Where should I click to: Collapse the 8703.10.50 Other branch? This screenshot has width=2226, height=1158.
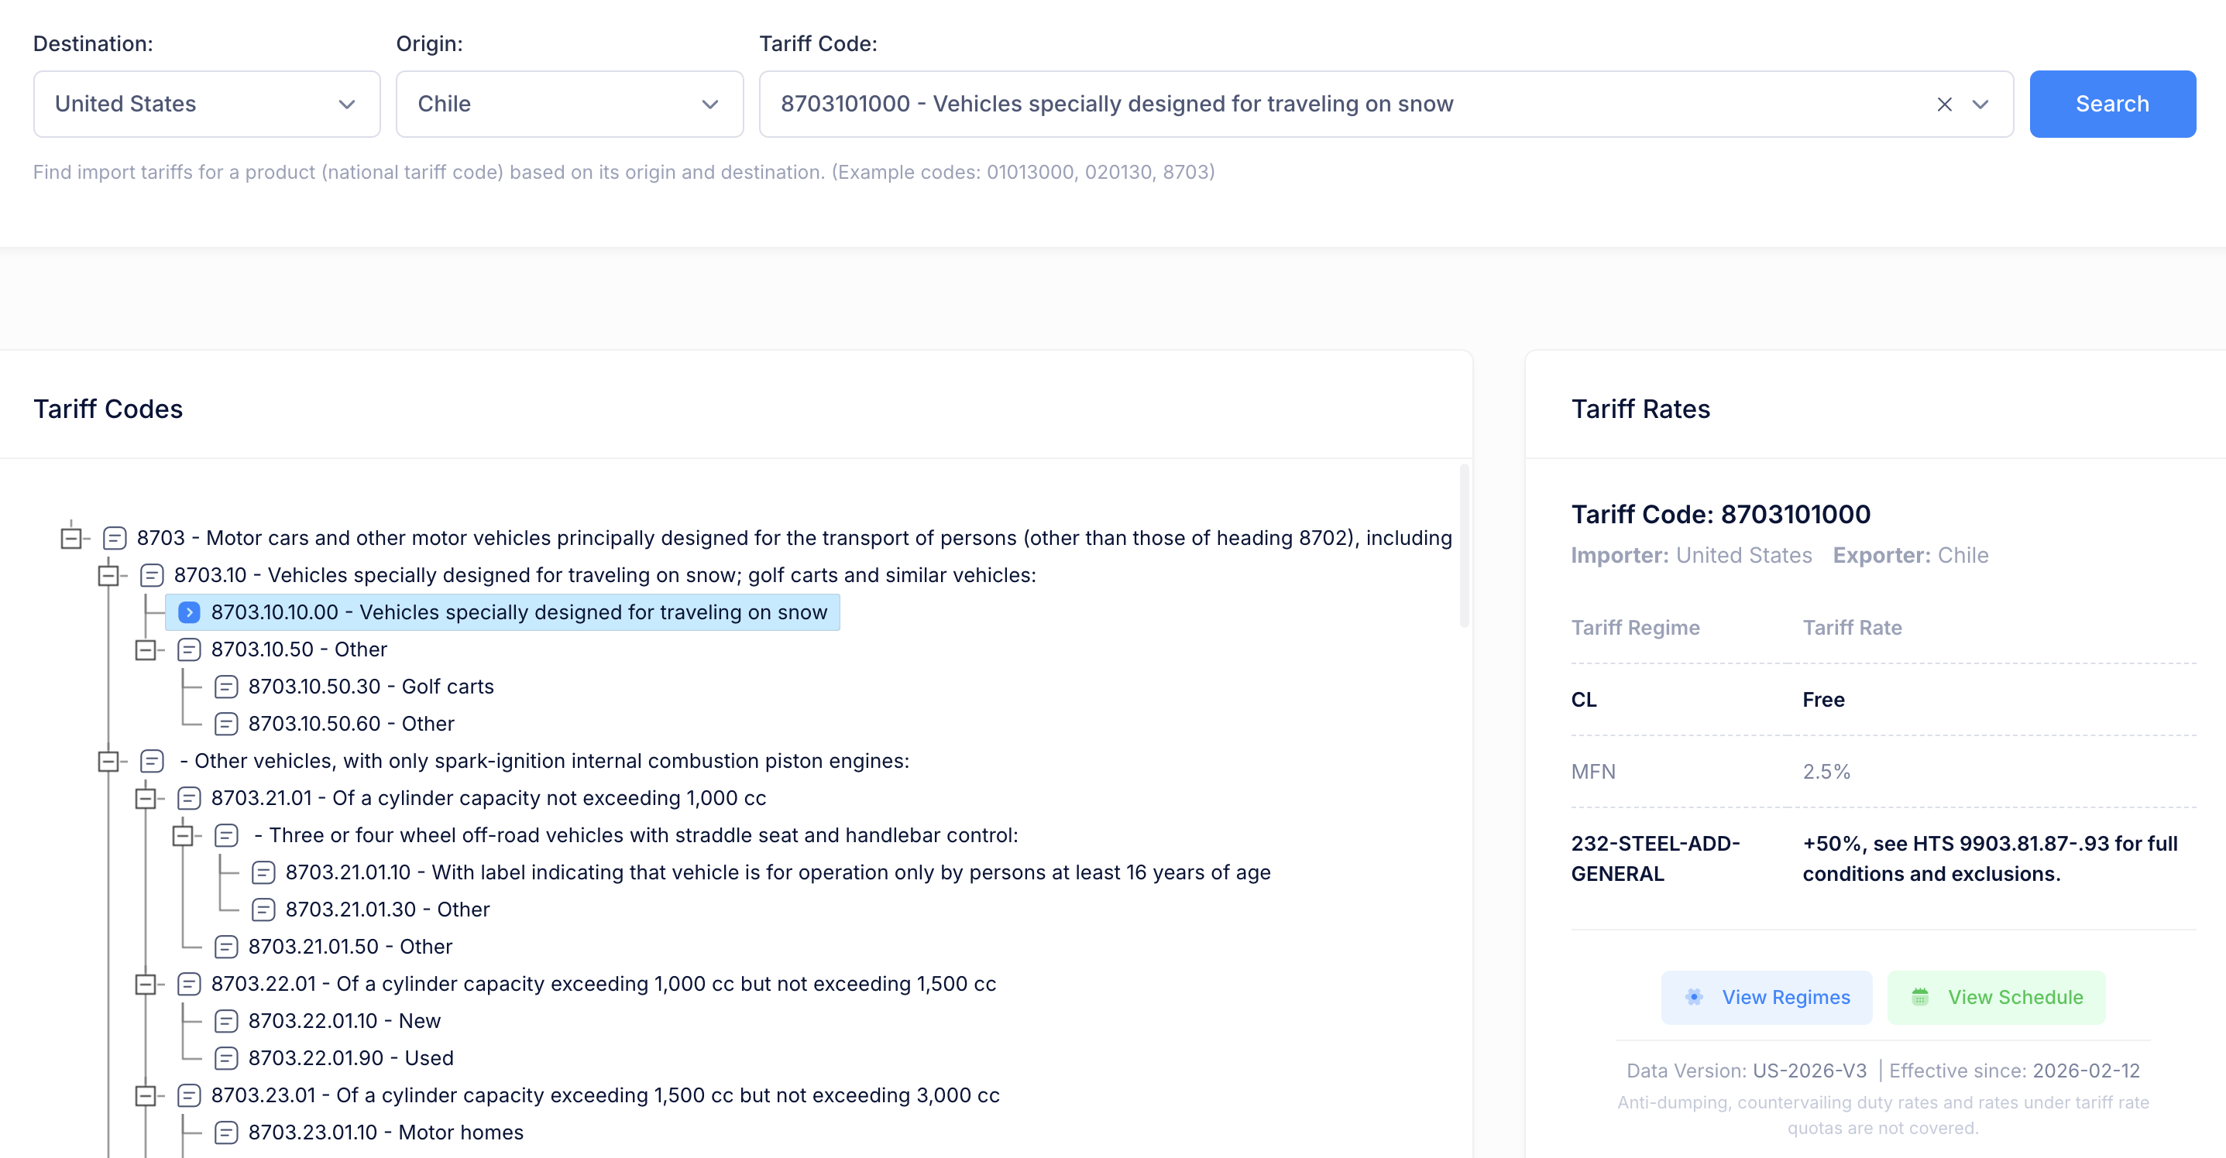click(x=146, y=649)
